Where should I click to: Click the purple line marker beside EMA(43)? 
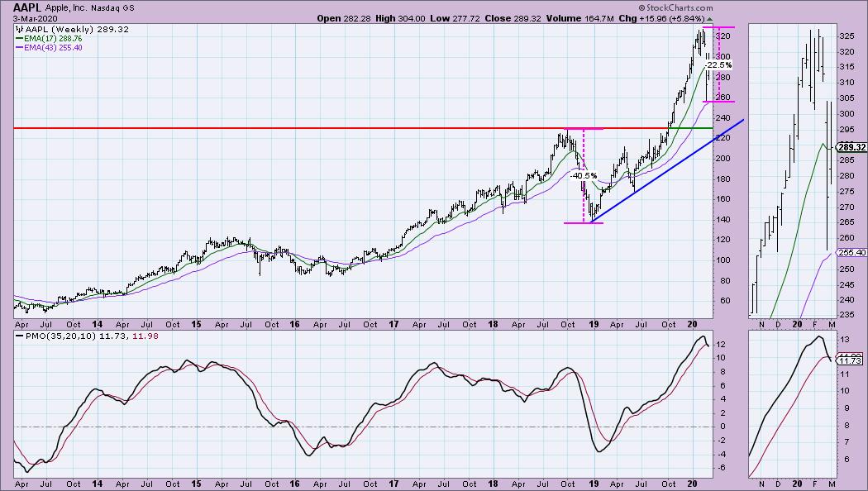click(x=19, y=48)
